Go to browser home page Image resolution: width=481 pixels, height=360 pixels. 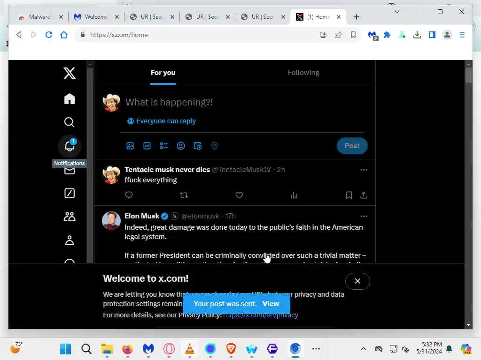pos(64,35)
